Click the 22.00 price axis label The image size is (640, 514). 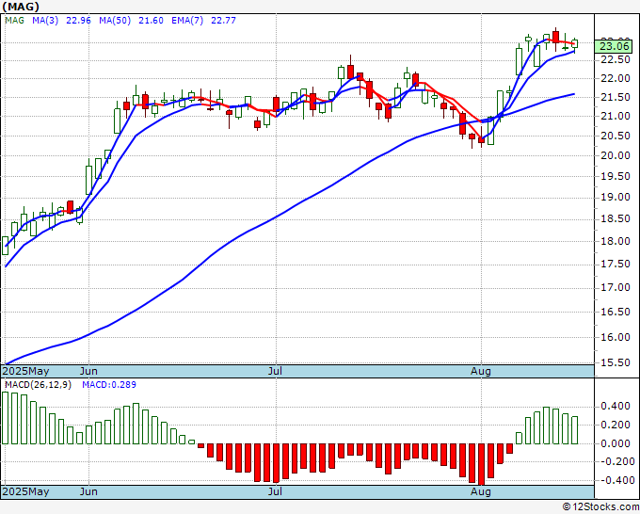(616, 78)
